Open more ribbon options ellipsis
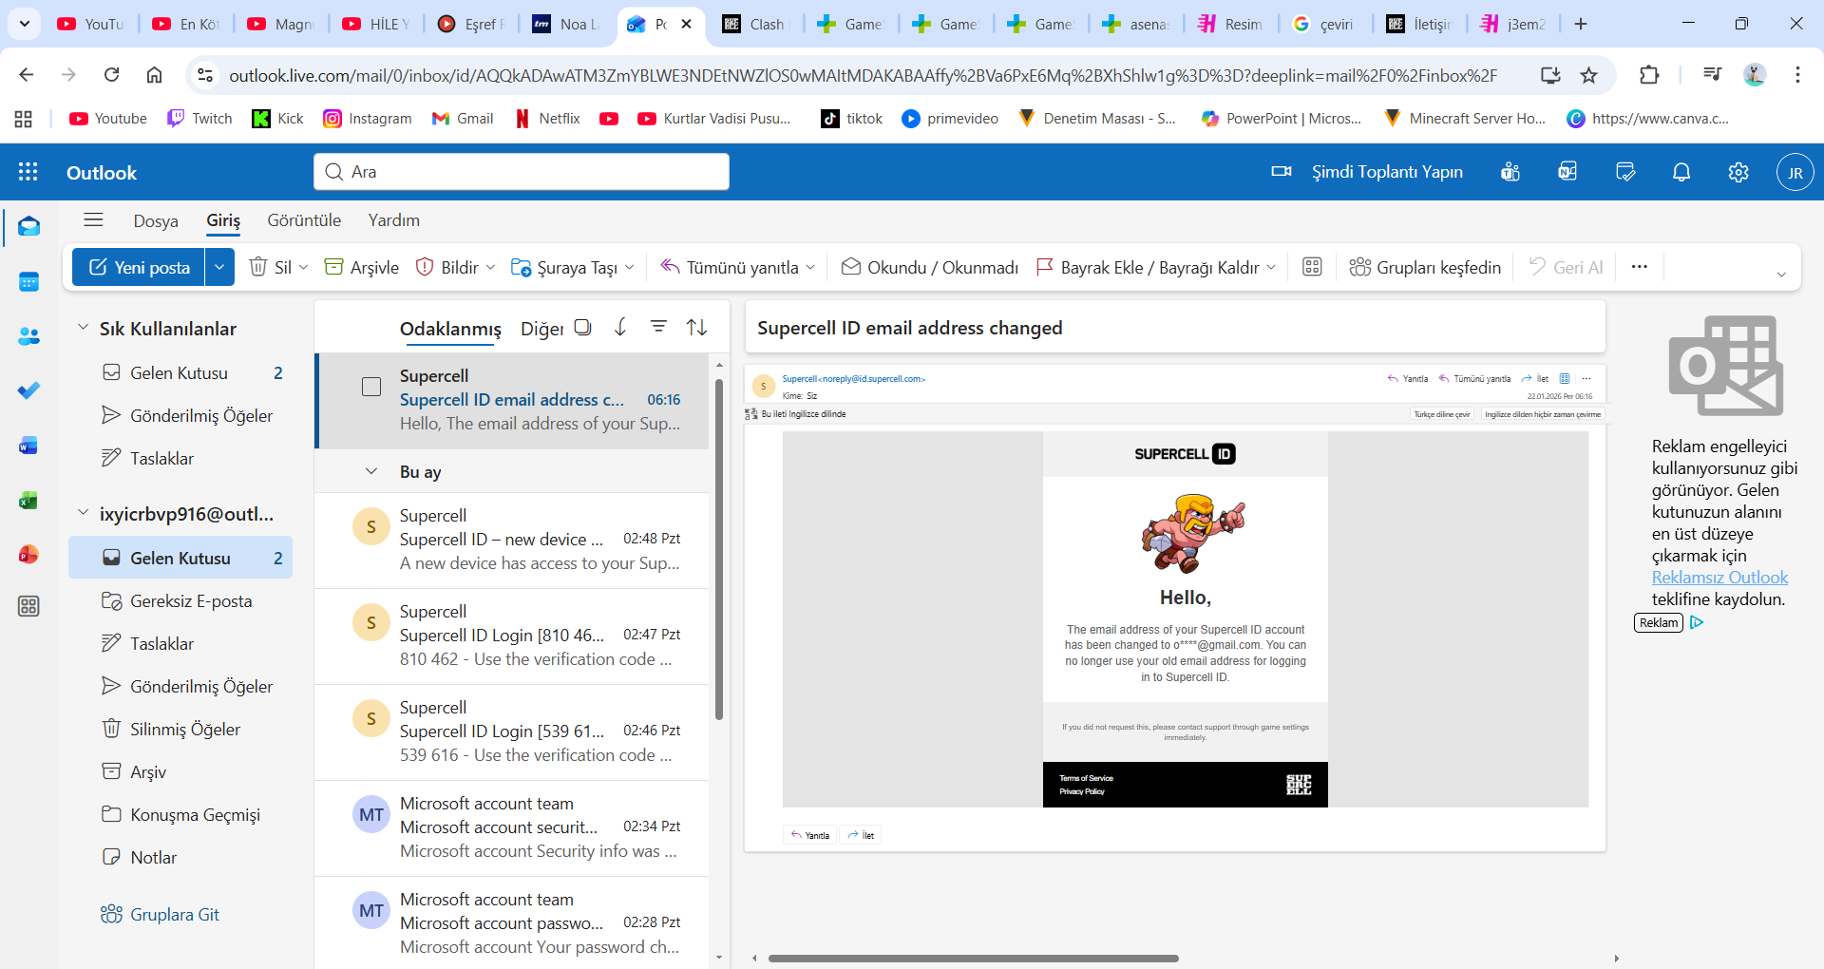The width and height of the screenshot is (1824, 969). tap(1639, 267)
